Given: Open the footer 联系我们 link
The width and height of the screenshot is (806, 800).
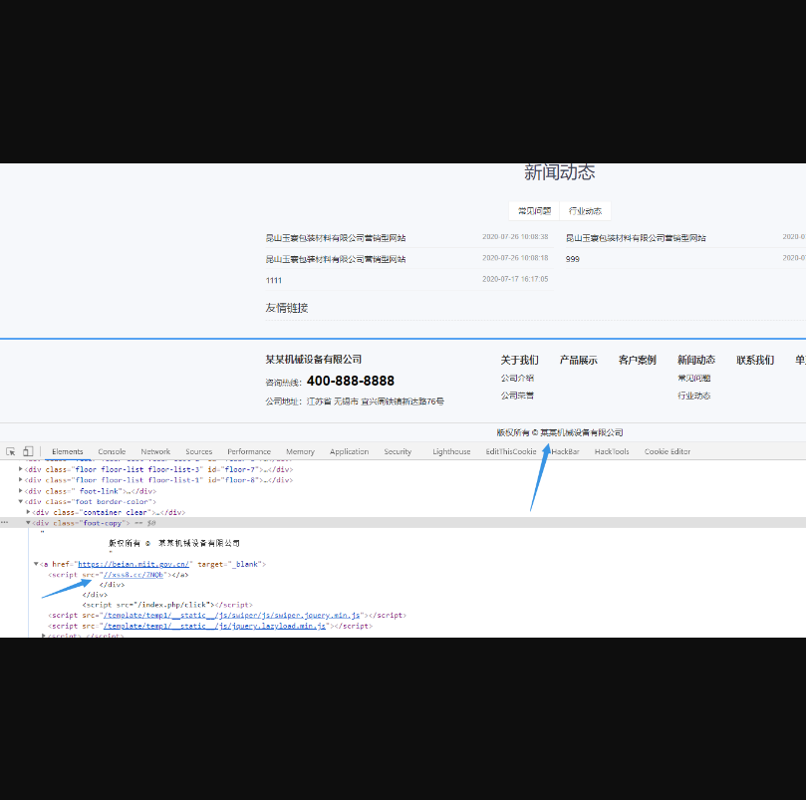Looking at the screenshot, I should [755, 360].
